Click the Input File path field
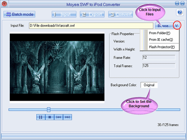Viewport: 187px width, 140px height. tap(91, 26)
